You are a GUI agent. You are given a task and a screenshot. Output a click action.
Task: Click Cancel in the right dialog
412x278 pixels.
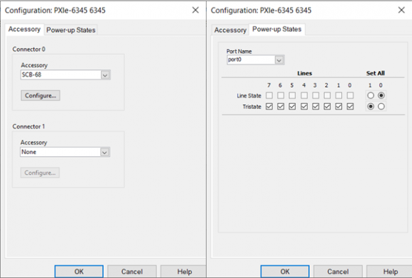pyautogui.click(x=338, y=271)
